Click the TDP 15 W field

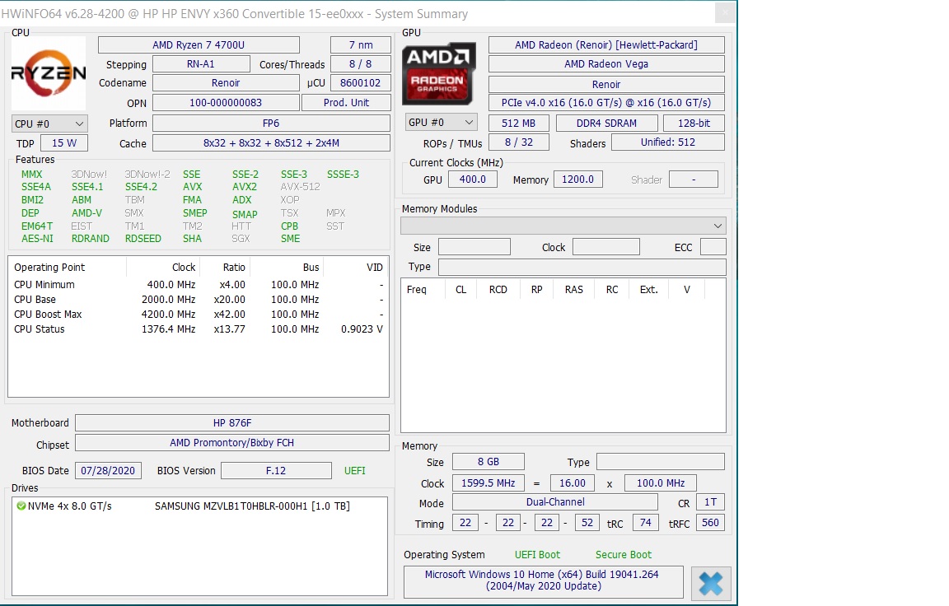tap(64, 143)
